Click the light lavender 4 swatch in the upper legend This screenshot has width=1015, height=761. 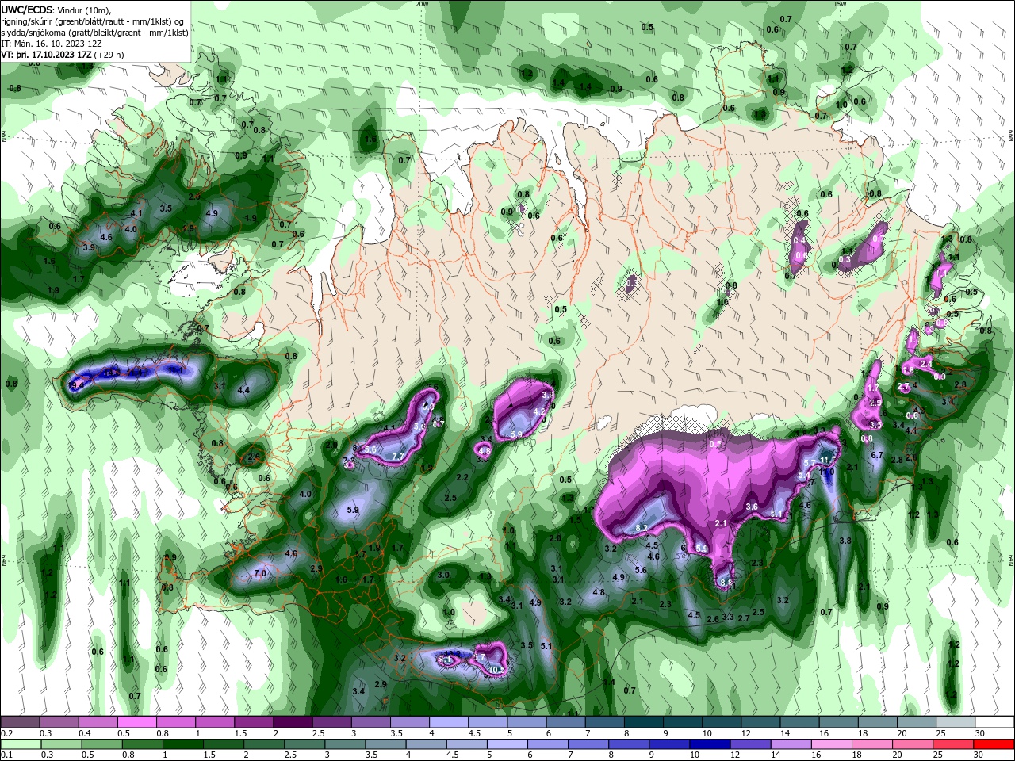447,722
